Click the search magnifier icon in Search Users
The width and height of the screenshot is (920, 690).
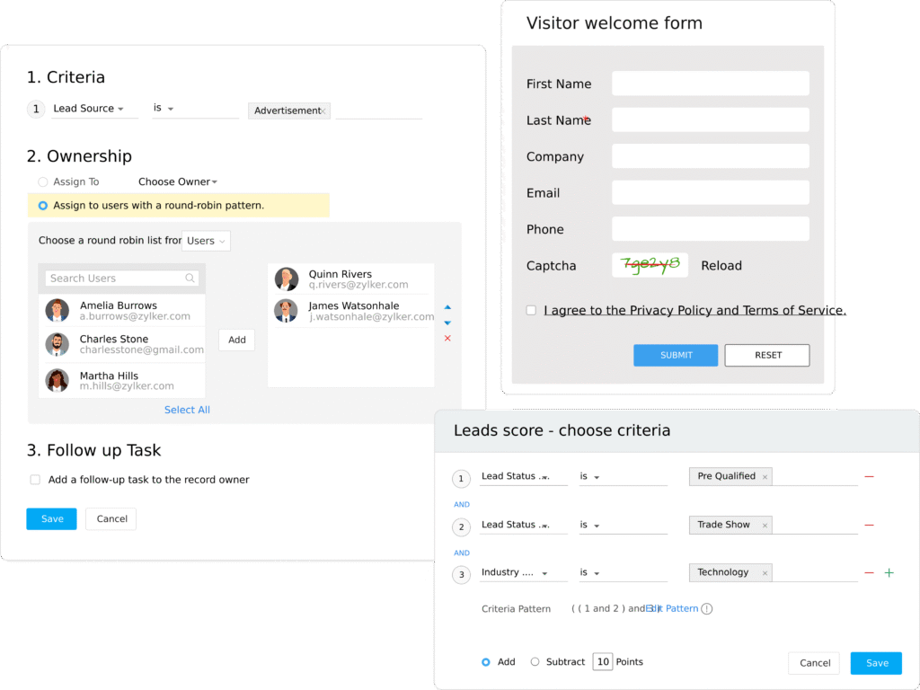point(190,279)
